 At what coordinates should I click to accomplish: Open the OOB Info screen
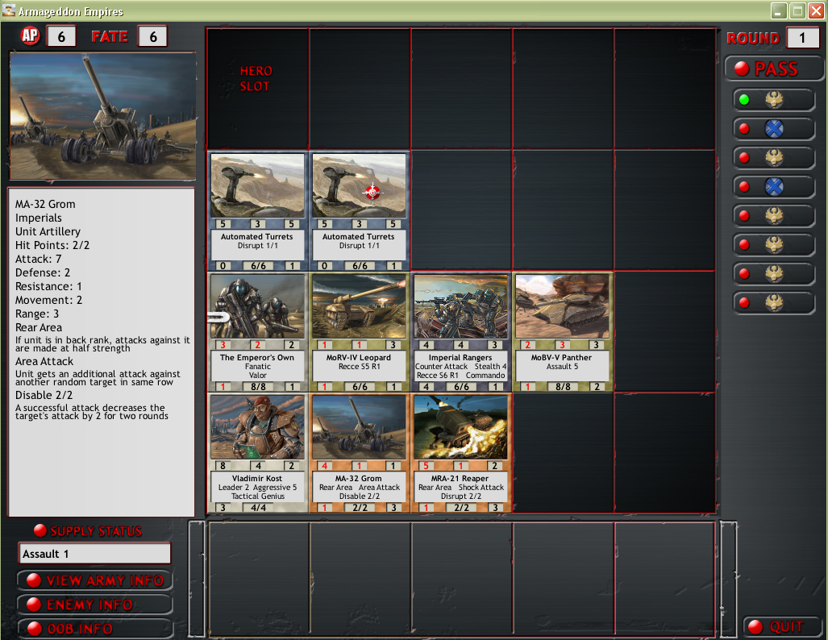pyautogui.click(x=95, y=629)
